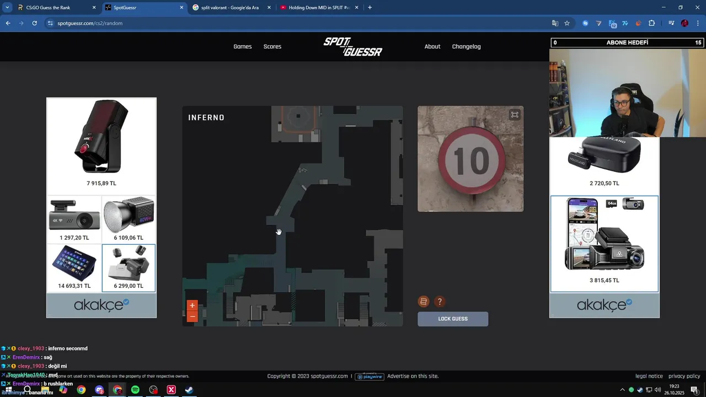This screenshot has width=706, height=397.
Task: Open Discord from the taskbar
Action: click(99, 390)
